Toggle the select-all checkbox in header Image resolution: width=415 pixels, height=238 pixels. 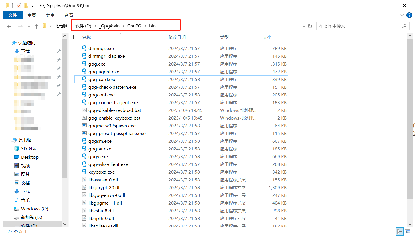76,37
